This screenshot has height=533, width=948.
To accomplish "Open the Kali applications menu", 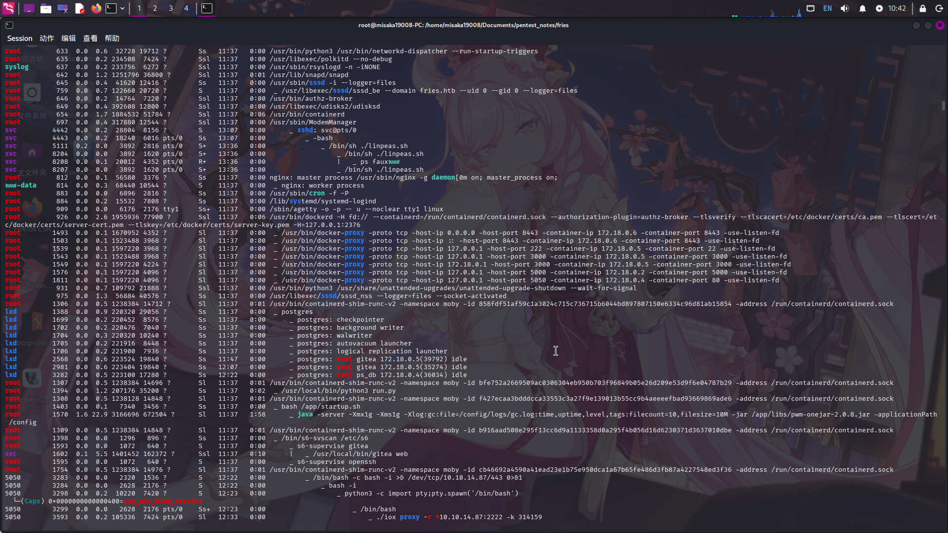I will pos(9,8).
